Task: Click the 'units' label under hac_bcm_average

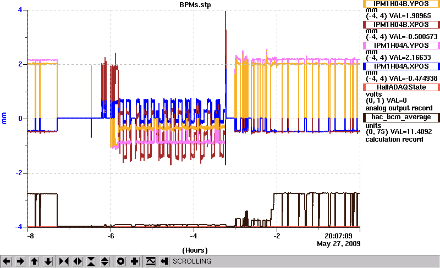Action: (x=373, y=126)
